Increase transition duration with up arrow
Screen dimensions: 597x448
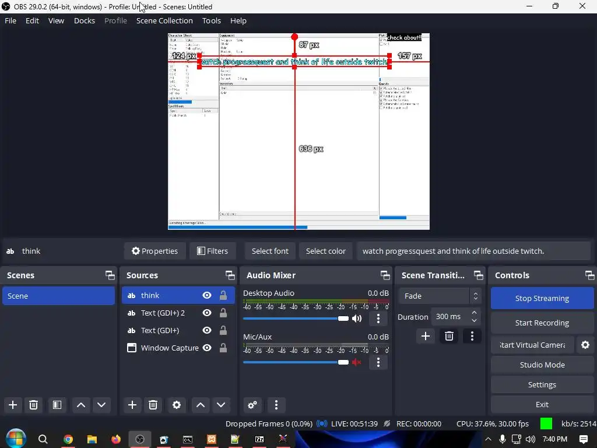(474, 313)
